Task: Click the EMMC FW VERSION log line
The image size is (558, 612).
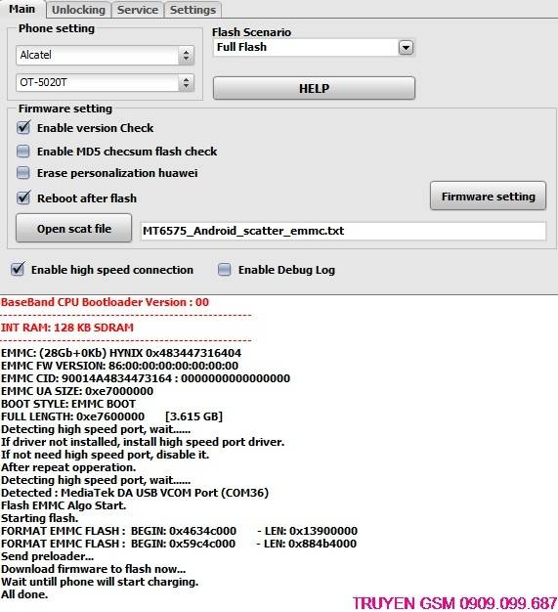Action: click(x=119, y=366)
